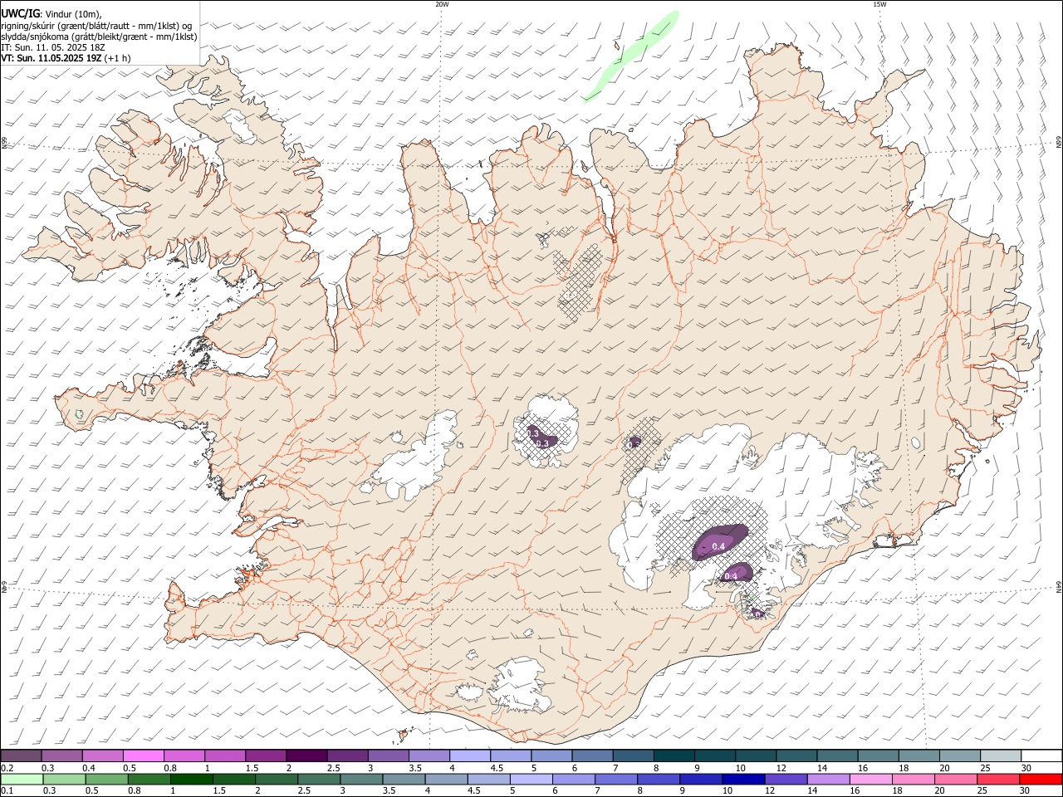Image resolution: width=1063 pixels, height=797 pixels.
Task: Select the red-pink swatch labeled 25, bottom row
Action: [x=997, y=779]
